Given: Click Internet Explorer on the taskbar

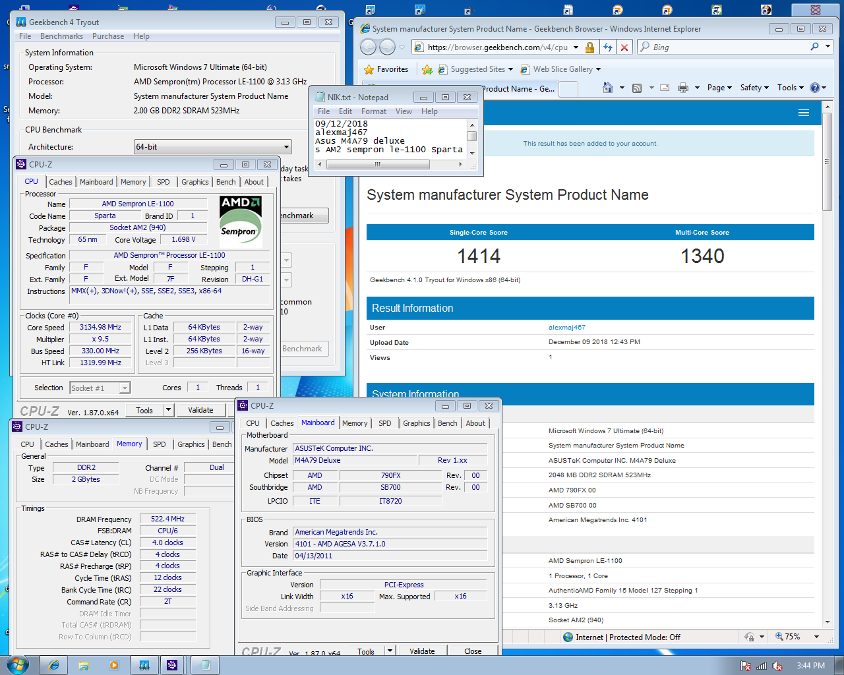Looking at the screenshot, I should 54,665.
